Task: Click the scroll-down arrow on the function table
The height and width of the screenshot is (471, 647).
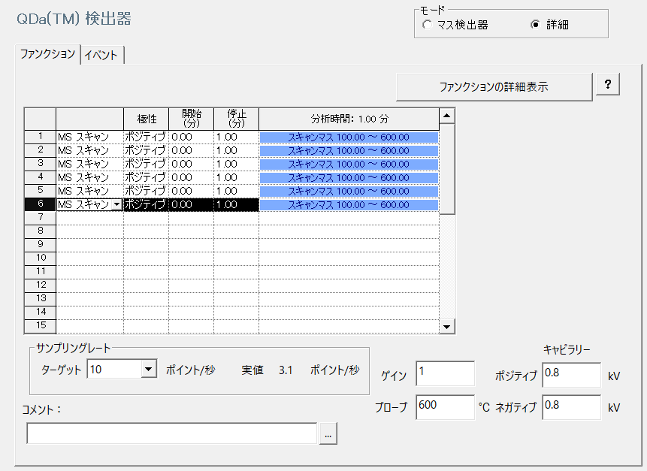Action: [x=446, y=326]
